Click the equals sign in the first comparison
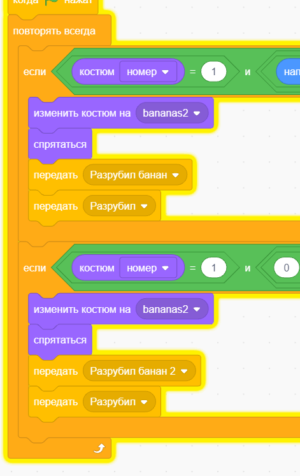300x476 pixels. [x=192, y=72]
